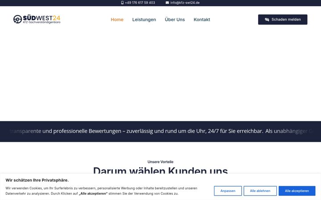Call phone number +49 176 617 59 403
Viewport: 321px width, 200px height.
140,3
